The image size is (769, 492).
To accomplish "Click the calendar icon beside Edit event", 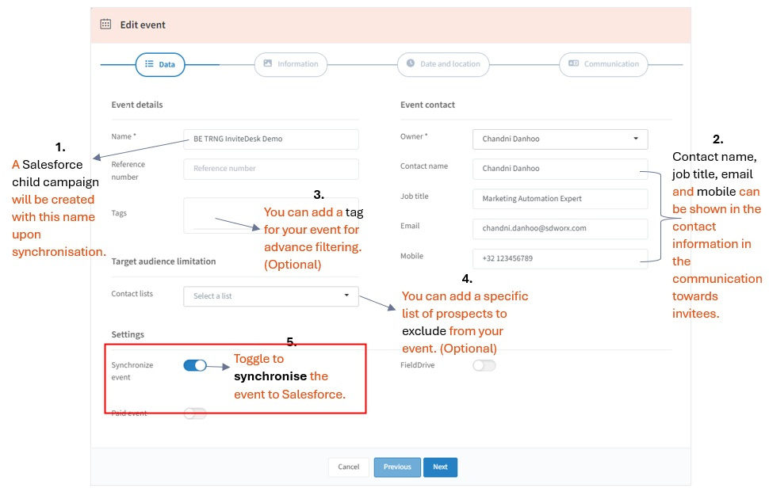I will coord(105,25).
